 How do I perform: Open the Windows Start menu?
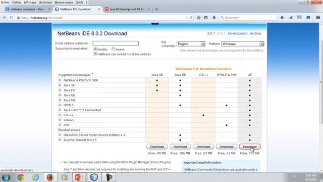coord(6,177)
